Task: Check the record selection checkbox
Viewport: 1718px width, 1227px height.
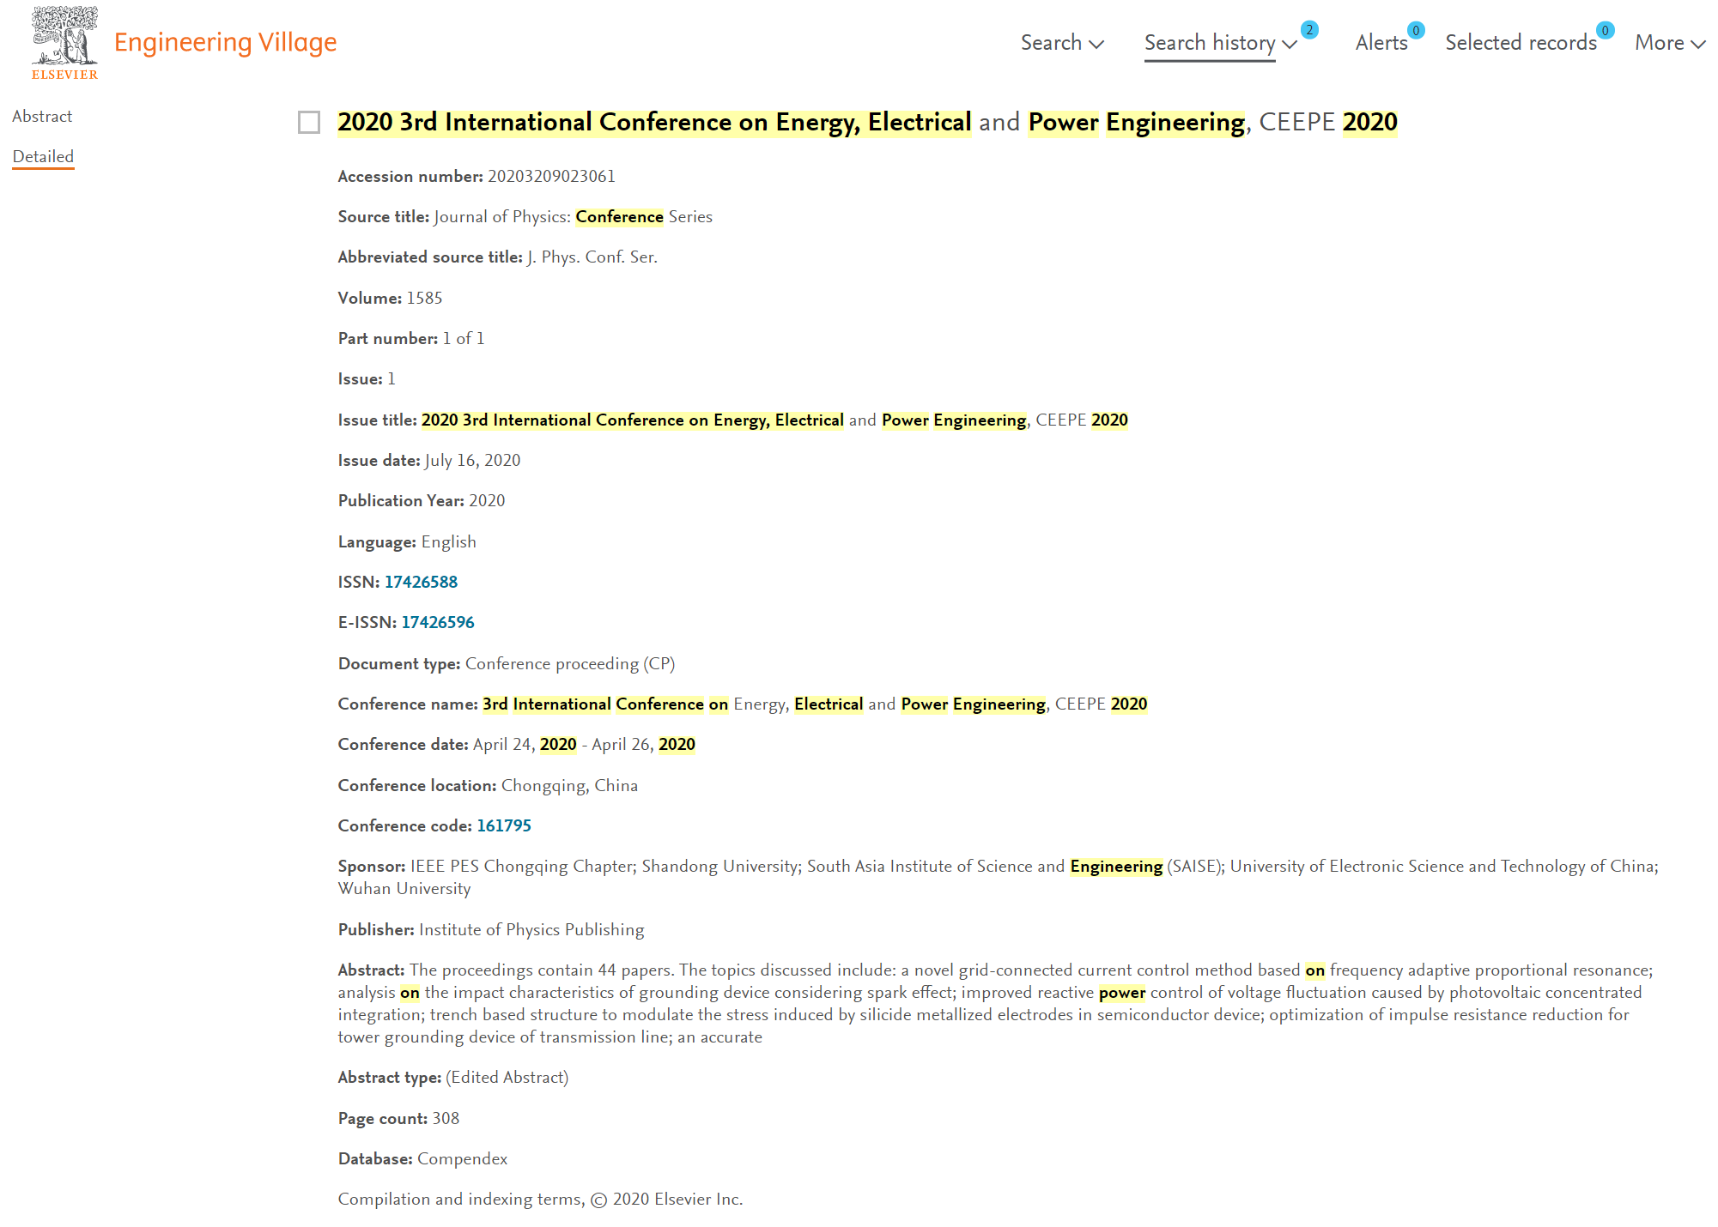Action: pyautogui.click(x=309, y=123)
